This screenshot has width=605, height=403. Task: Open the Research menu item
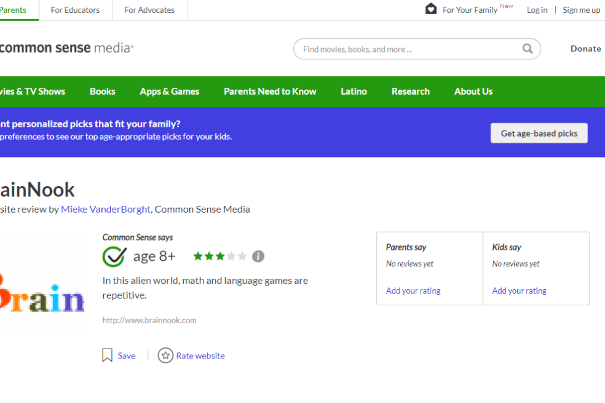(x=411, y=91)
